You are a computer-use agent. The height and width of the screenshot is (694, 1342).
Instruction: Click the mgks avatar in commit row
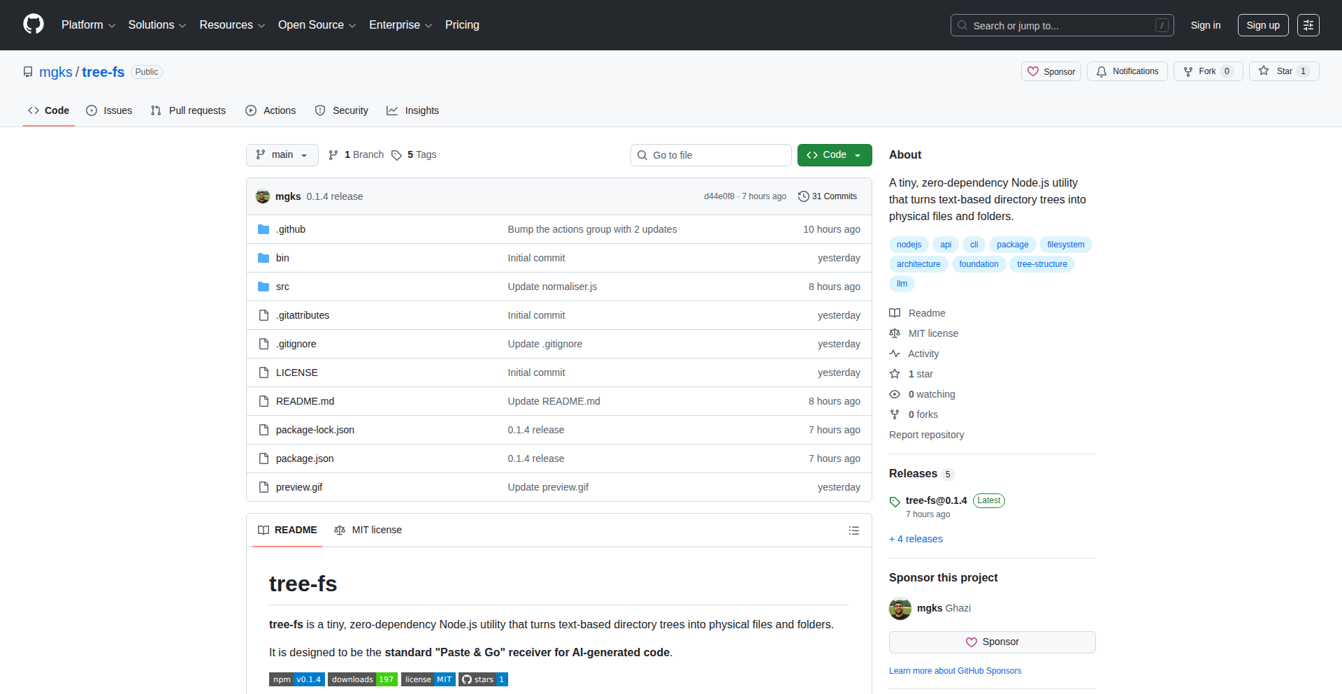[x=263, y=196]
